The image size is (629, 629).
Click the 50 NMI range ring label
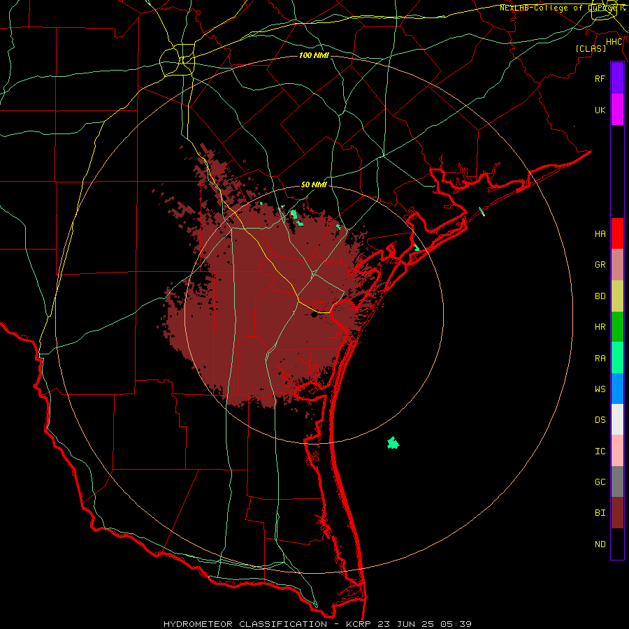(x=314, y=185)
